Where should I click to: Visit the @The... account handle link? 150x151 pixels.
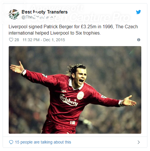click(x=39, y=17)
